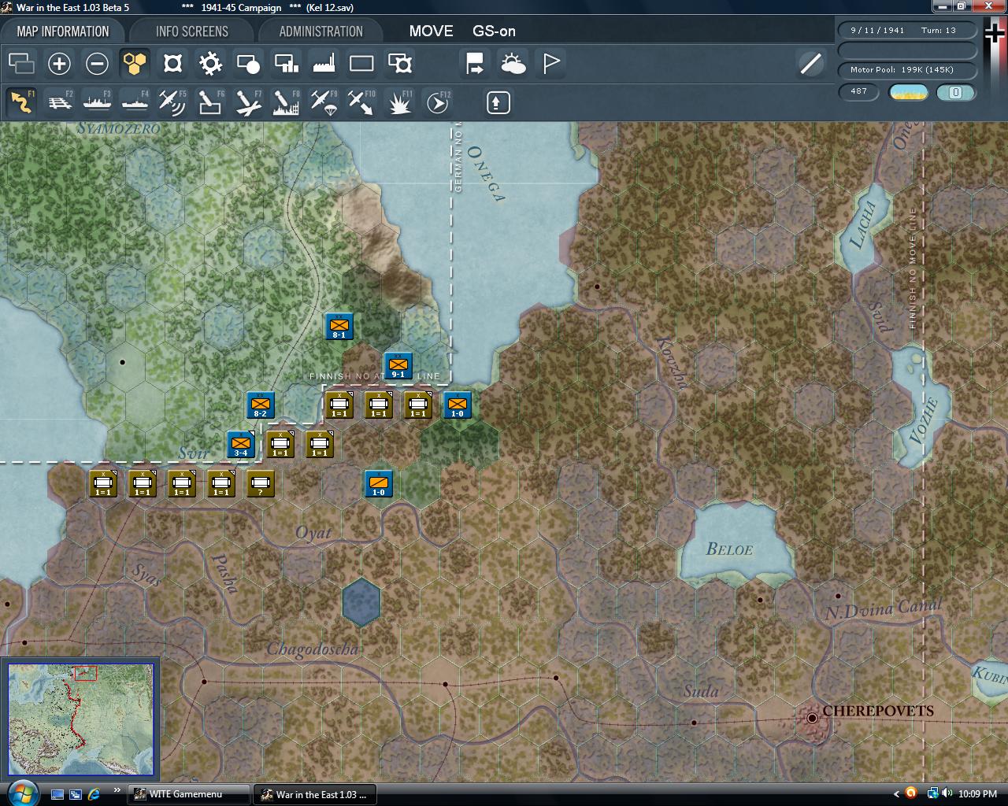Toggle the factory locations icon
Image resolution: width=1008 pixels, height=806 pixels.
click(x=324, y=64)
